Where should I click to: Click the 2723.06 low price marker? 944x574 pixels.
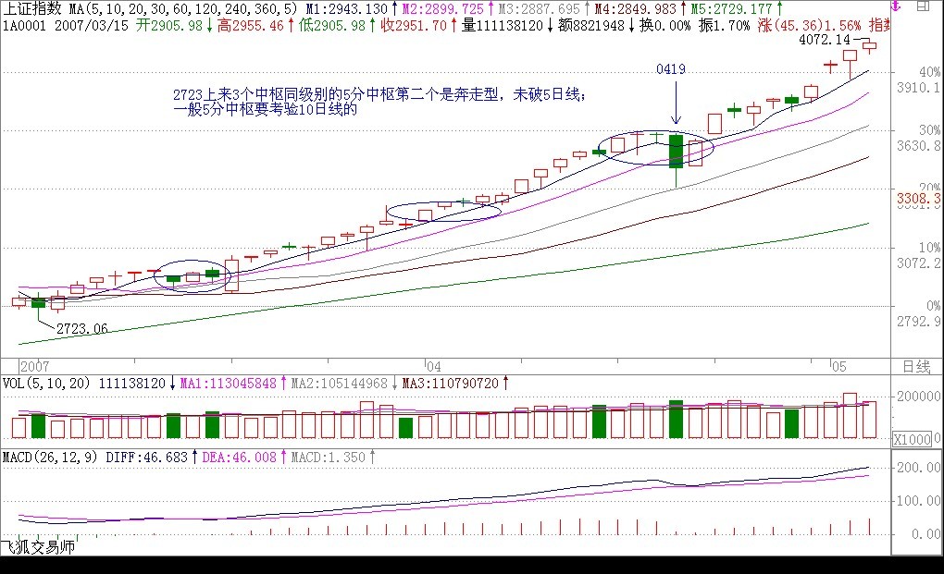click(81, 328)
